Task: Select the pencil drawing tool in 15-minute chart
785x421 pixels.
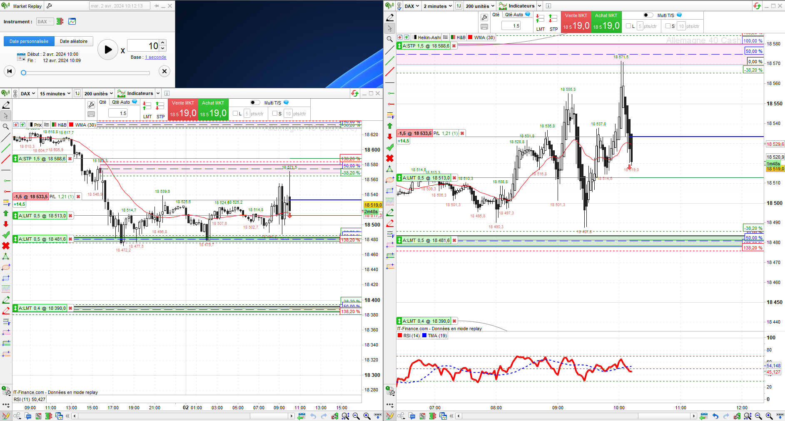Action: [x=6, y=105]
